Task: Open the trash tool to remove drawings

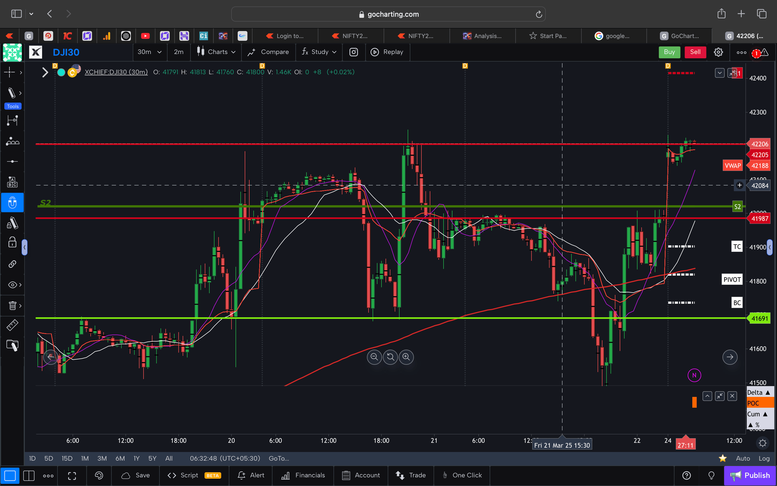Action: click(x=12, y=305)
